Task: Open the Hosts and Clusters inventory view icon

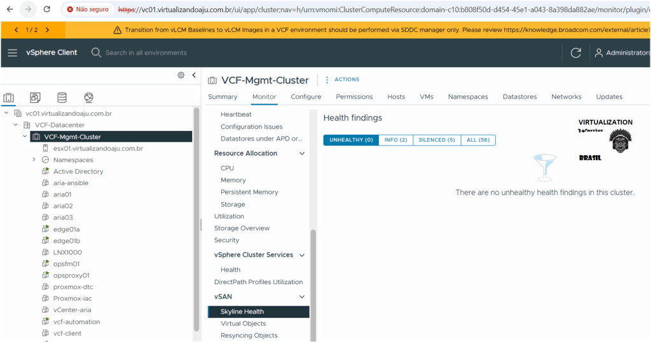Action: (9, 98)
